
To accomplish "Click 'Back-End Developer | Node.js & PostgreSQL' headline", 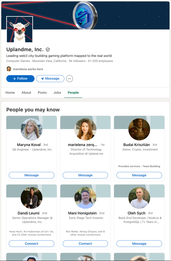I will 140,220.
